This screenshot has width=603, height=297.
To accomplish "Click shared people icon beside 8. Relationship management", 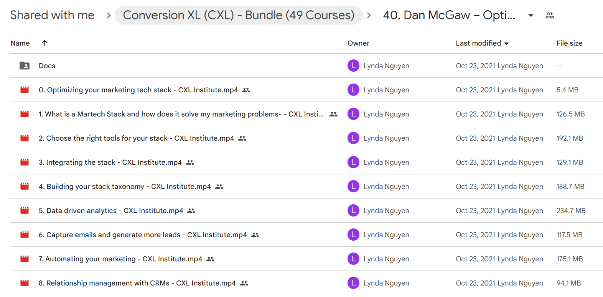I will [x=244, y=283].
